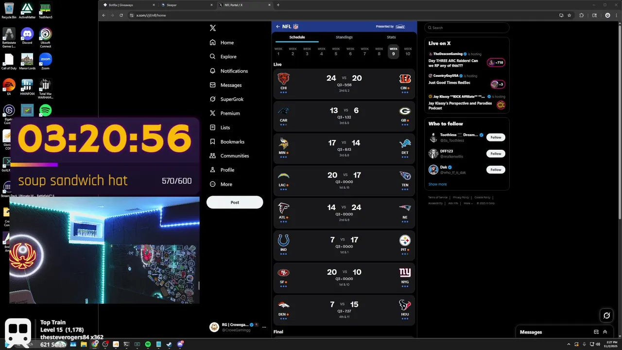
Task: Open the More menu in sidebar
Action: click(221, 184)
